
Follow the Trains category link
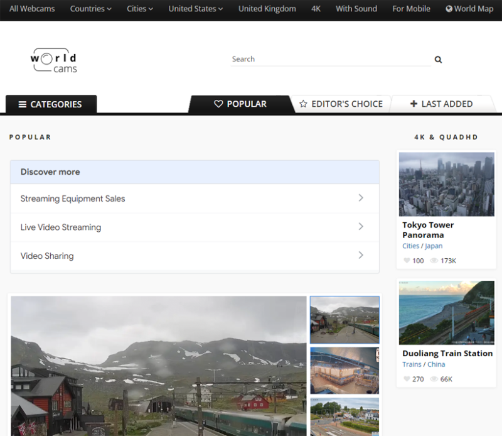pyautogui.click(x=412, y=364)
